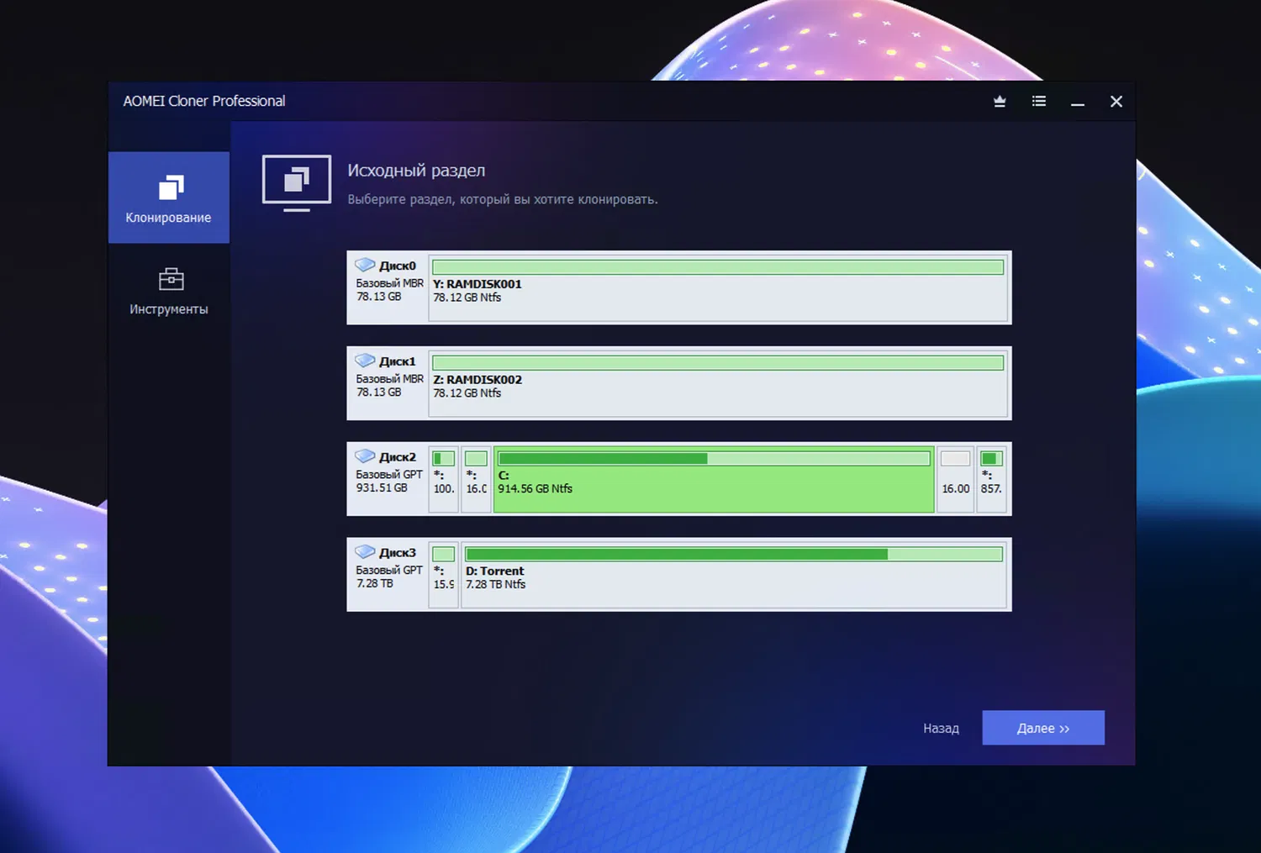Go back with the Назад button
This screenshot has height=853, width=1261.
(x=941, y=728)
